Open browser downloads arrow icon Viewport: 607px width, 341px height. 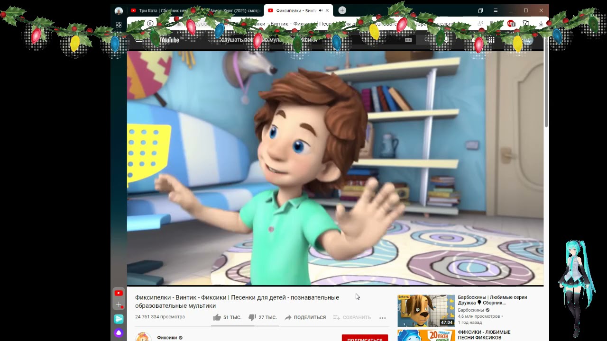[541, 24]
